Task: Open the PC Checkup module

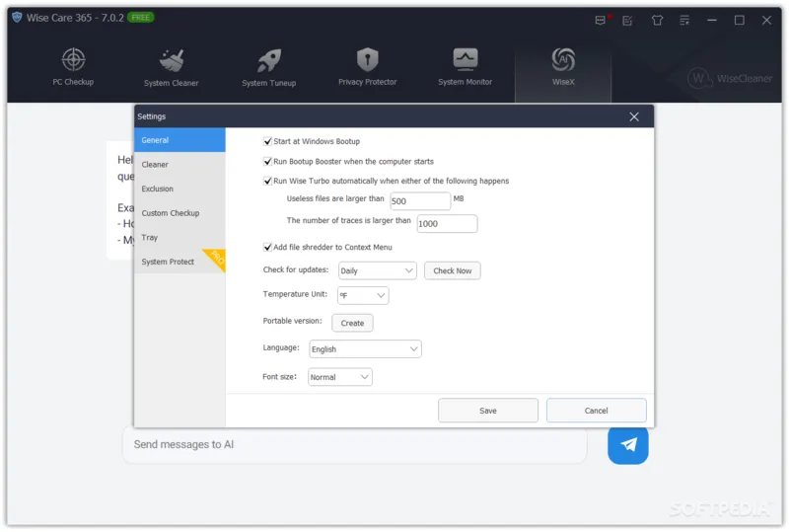Action: click(x=73, y=67)
